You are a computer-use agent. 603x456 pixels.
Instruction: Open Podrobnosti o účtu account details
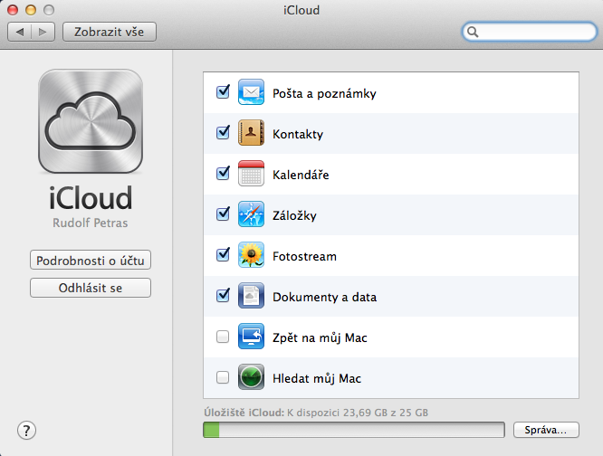pyautogui.click(x=90, y=261)
